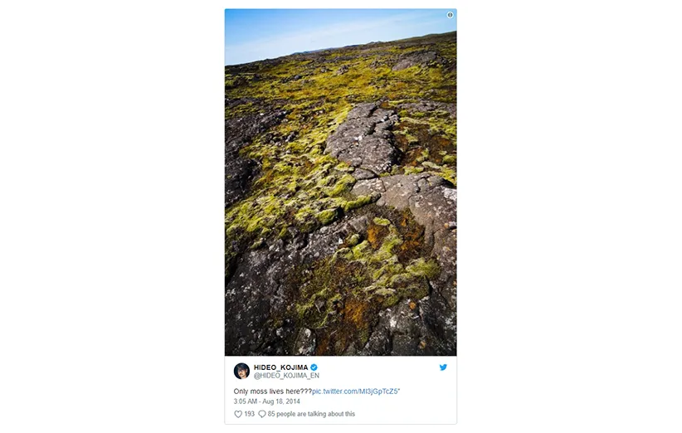Click the reply speech bubble icon
The image size is (682, 433).
[262, 414]
